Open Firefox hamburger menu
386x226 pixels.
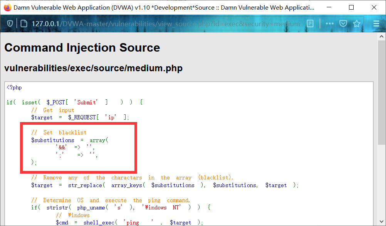point(376,23)
